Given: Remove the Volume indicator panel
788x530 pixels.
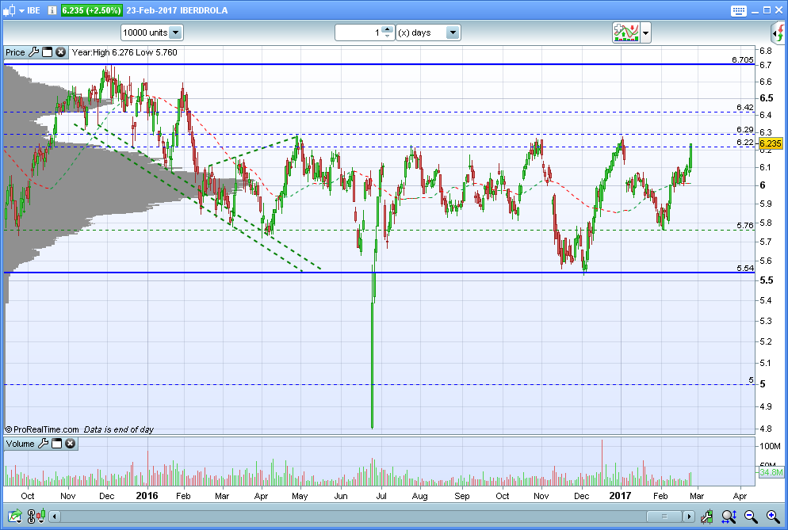Looking at the screenshot, I should tap(71, 444).
